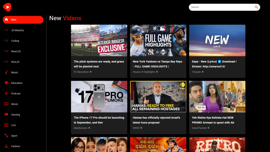The width and height of the screenshot is (270, 152).
Task: Open the SerialTwister channel link
Action: pos(199,128)
